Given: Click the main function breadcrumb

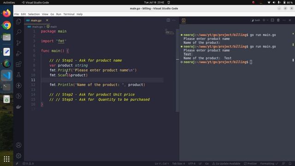Looking at the screenshot, I should [52, 27].
